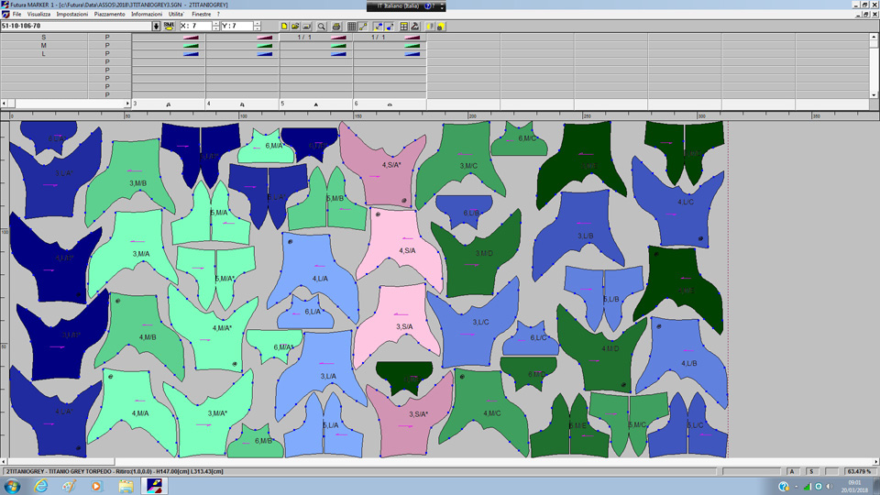Image resolution: width=880 pixels, height=495 pixels.
Task: Click the new file icon in toolbar
Action: pyautogui.click(x=284, y=27)
